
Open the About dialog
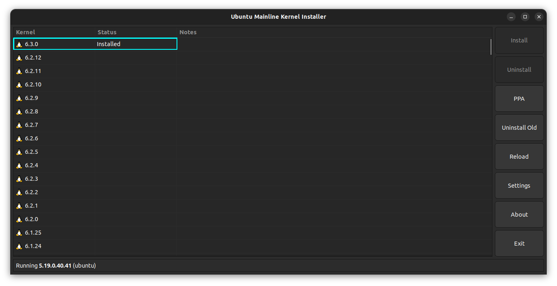tap(519, 214)
